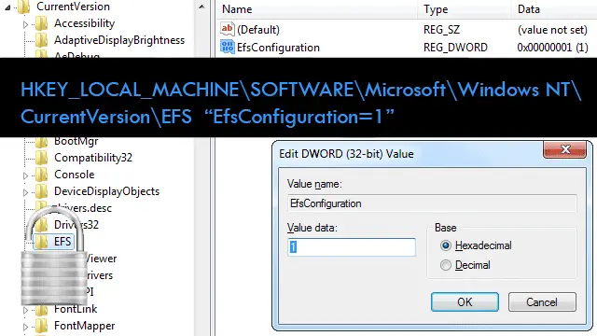Click the EfsConfiguration DWORD value icon

[228, 47]
